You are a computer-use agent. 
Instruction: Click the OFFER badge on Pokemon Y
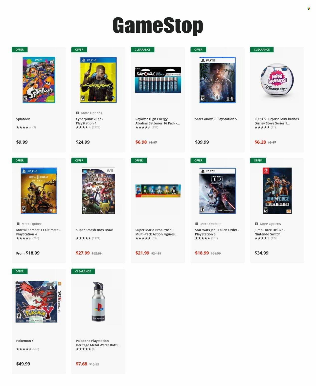click(19, 271)
